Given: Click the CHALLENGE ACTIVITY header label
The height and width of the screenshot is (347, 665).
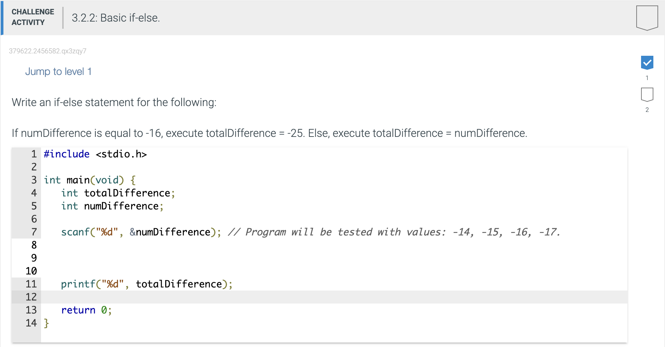Looking at the screenshot, I should [x=33, y=17].
